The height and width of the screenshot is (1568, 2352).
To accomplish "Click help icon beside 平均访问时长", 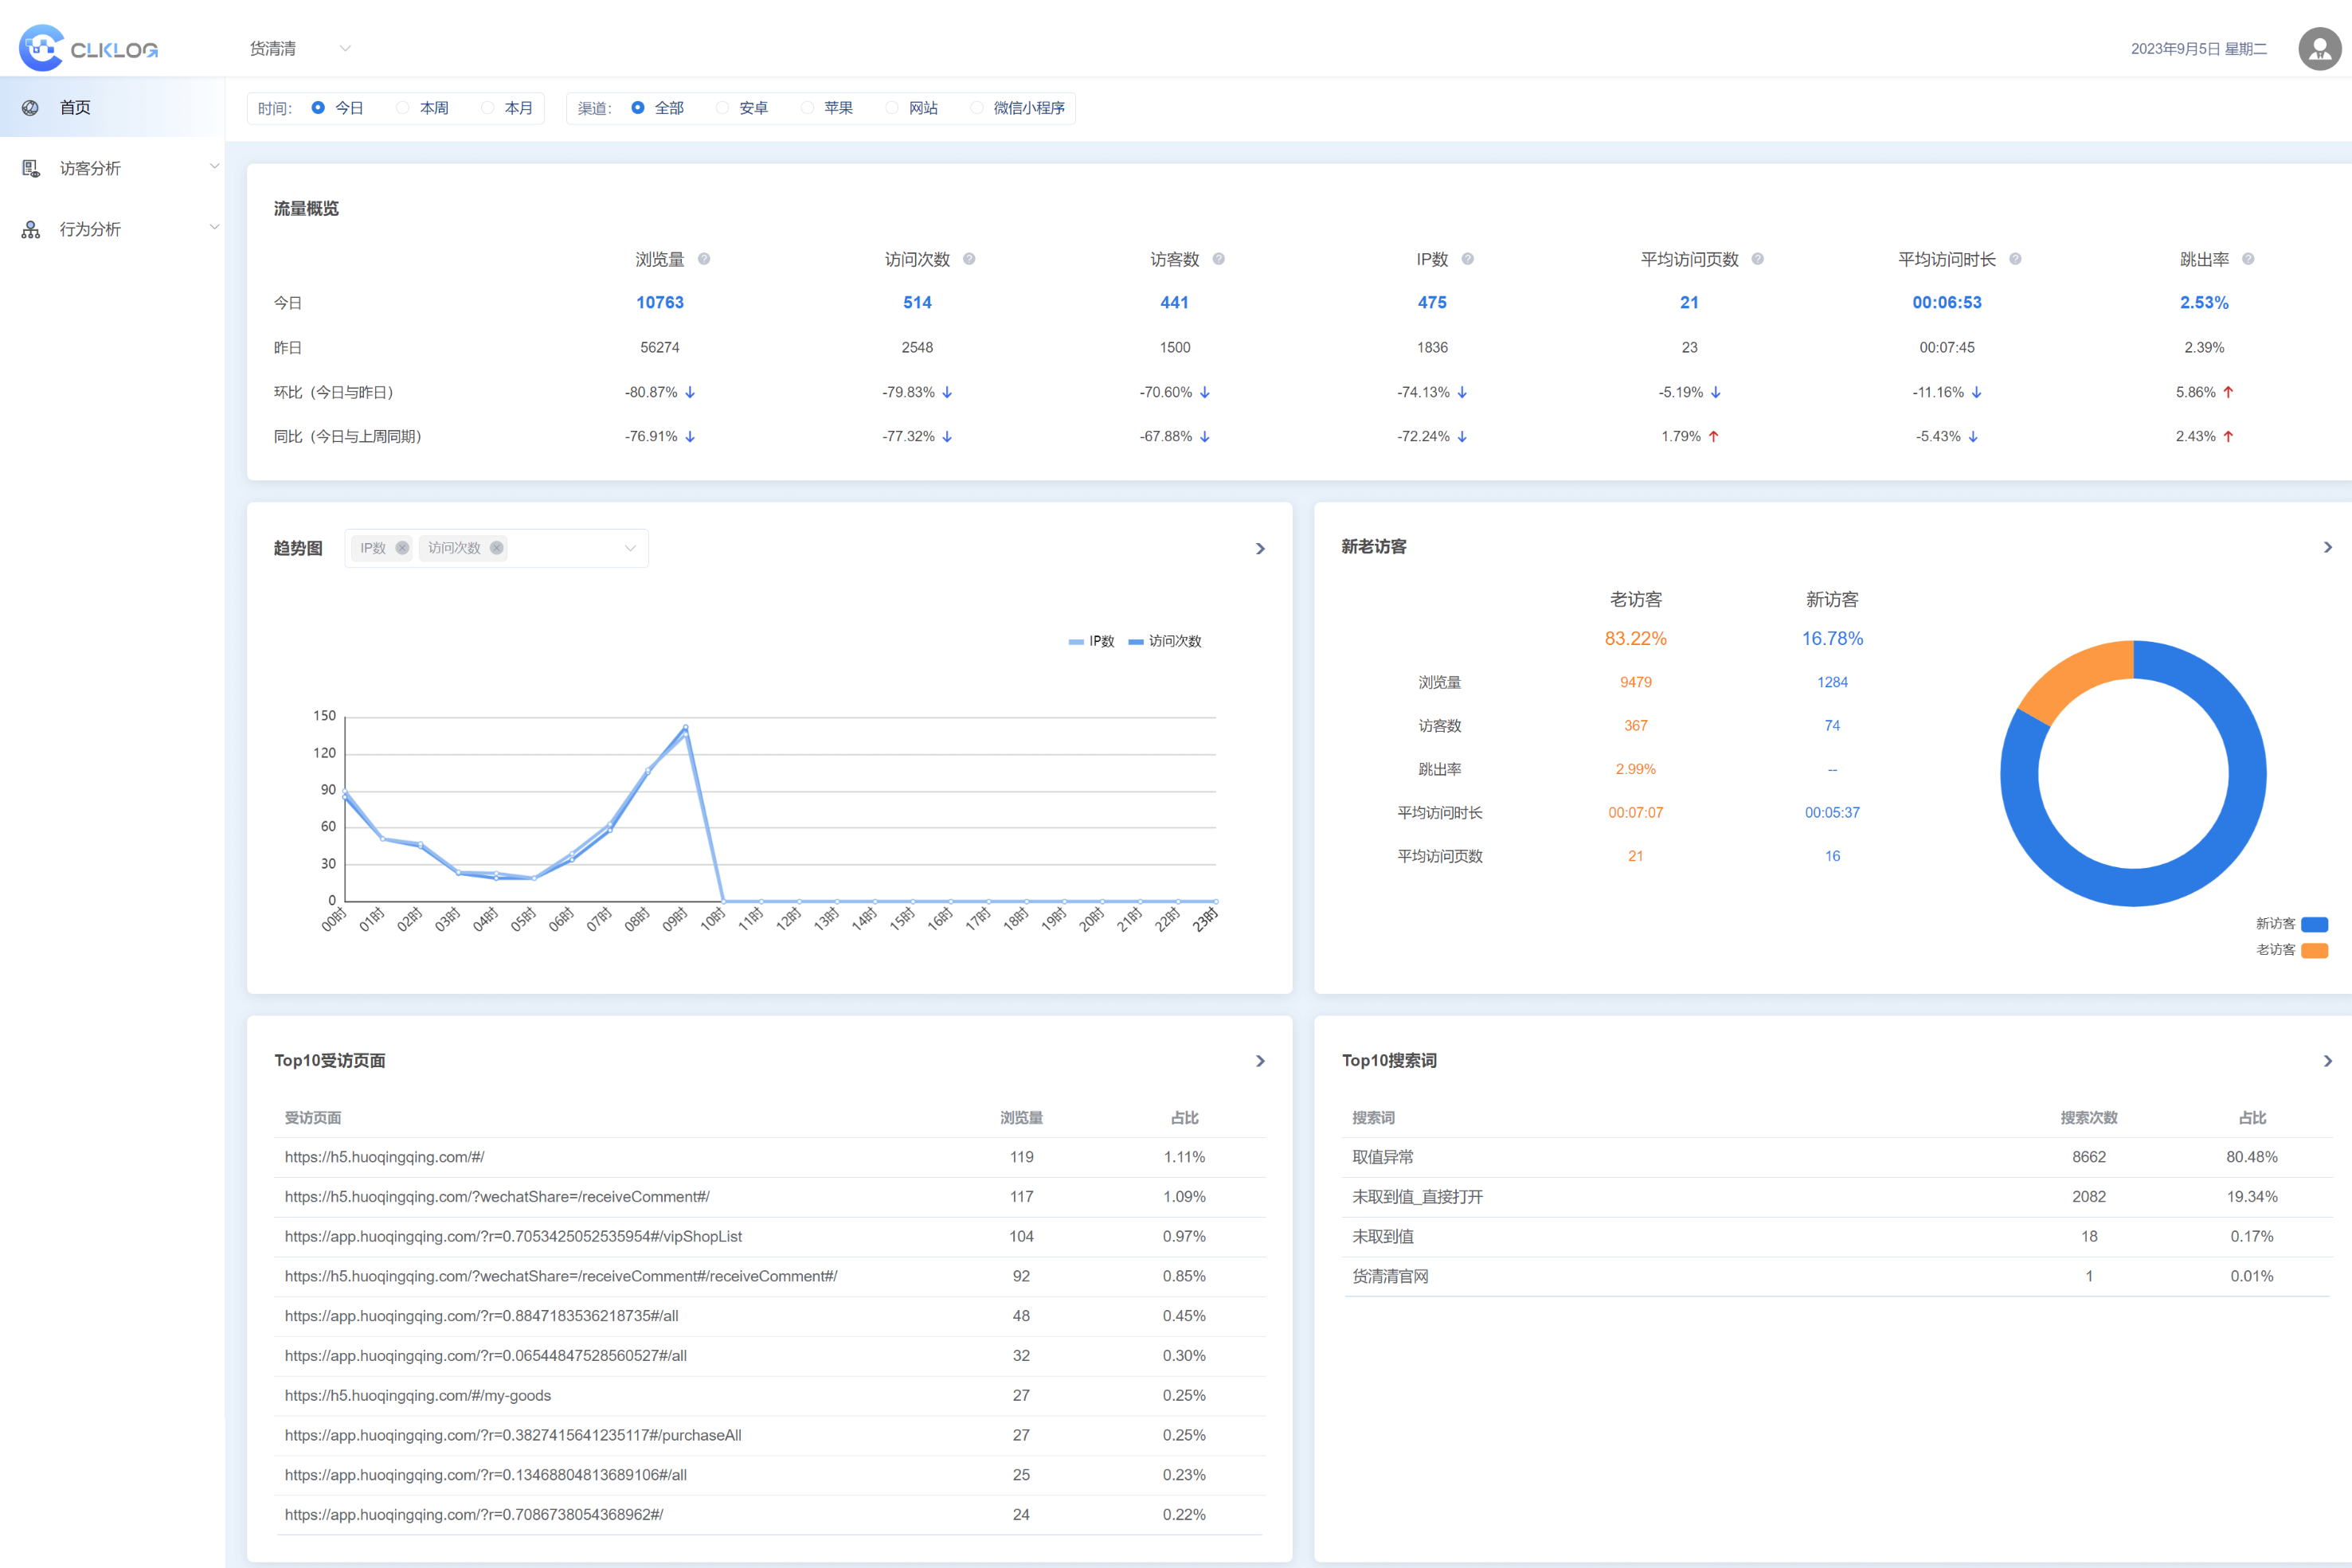I will coord(2015,259).
